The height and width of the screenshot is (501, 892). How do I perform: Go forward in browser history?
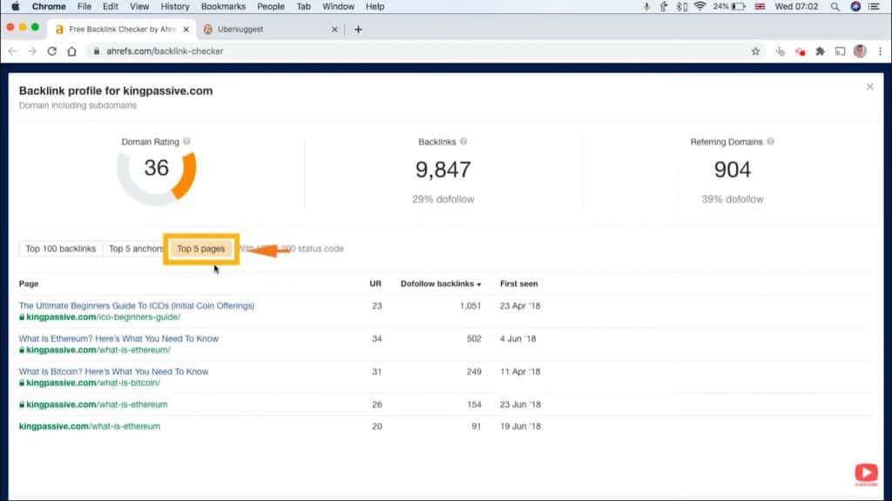(x=32, y=51)
